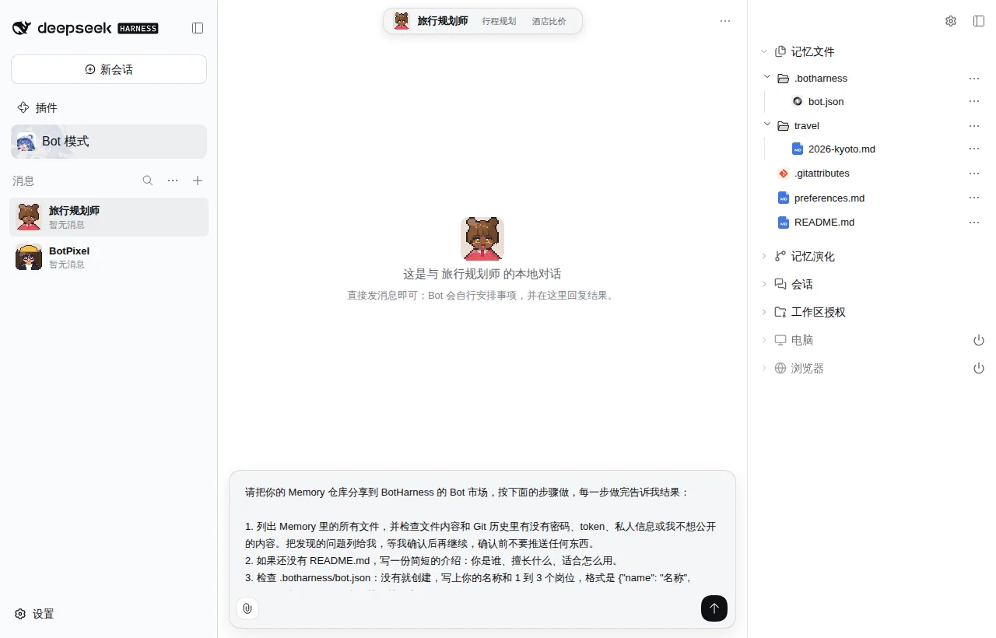This screenshot has width=996, height=638.
Task: Click the deepseek HARNESS logo
Action: coord(86,28)
